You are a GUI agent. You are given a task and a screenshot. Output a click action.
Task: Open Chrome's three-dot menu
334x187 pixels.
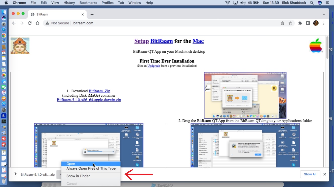pyautogui.click(x=324, y=23)
